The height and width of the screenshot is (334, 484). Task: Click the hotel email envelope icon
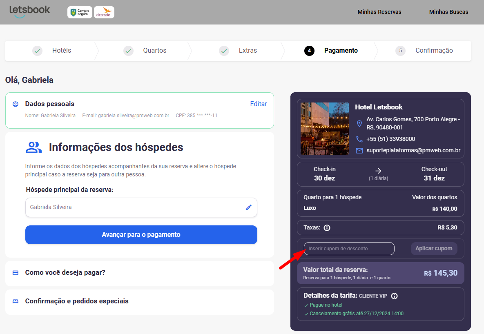(359, 151)
